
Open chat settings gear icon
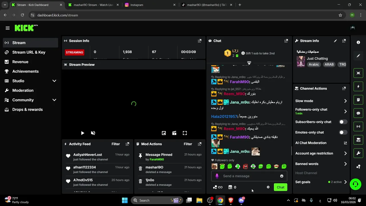(268, 187)
